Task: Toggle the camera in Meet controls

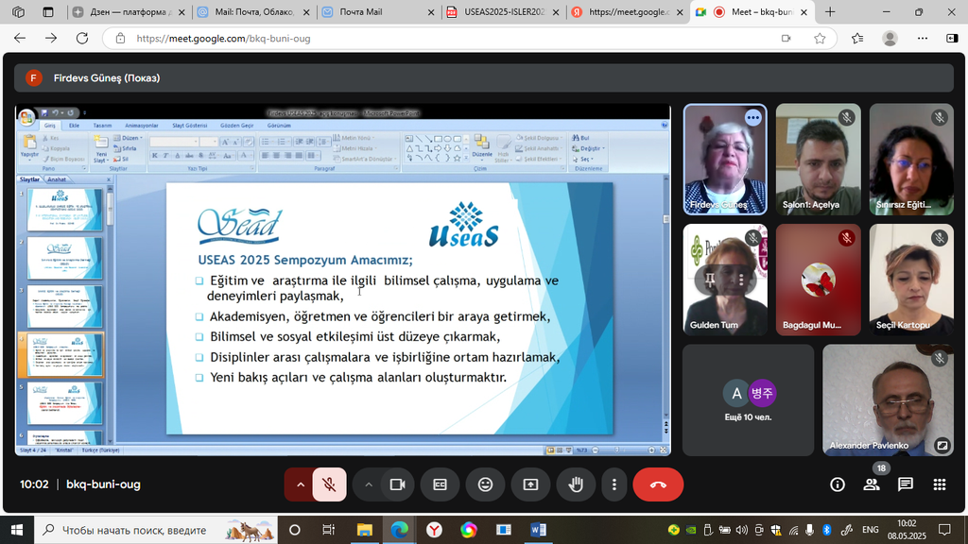Action: [x=397, y=484]
